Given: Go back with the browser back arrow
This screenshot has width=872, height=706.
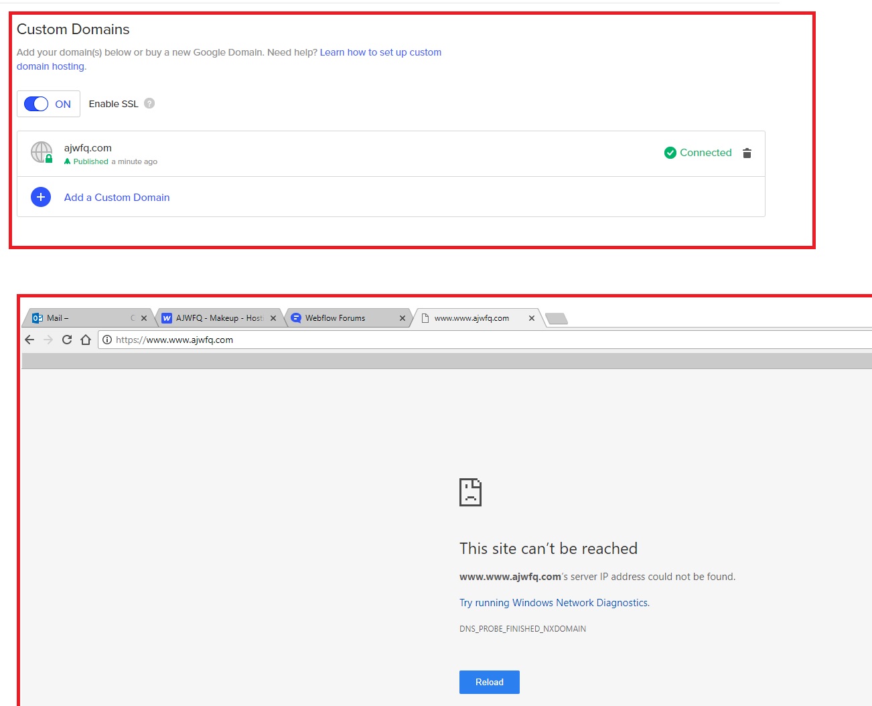Looking at the screenshot, I should [x=29, y=340].
